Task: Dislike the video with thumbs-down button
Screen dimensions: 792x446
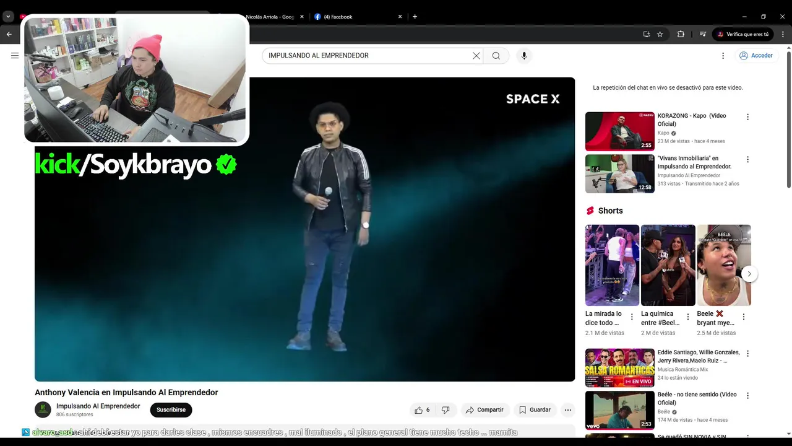Action: pyautogui.click(x=445, y=410)
